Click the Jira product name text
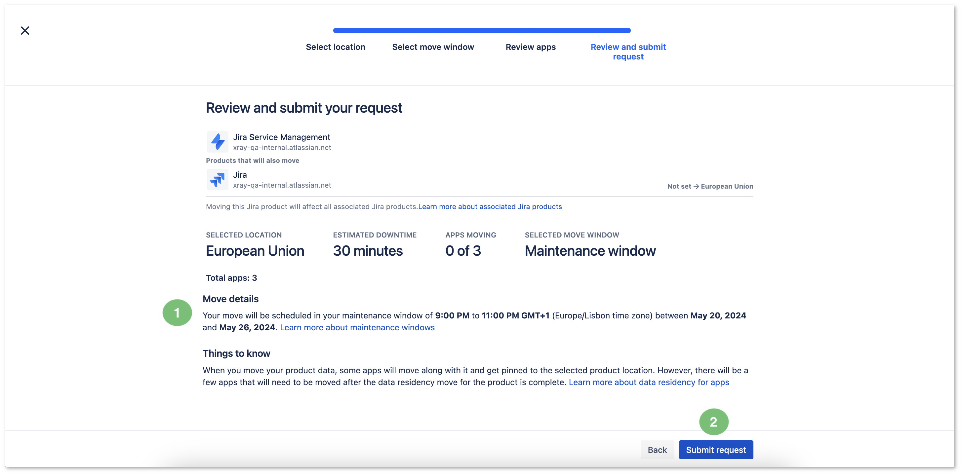Screen dimensions: 962x475 point(240,175)
